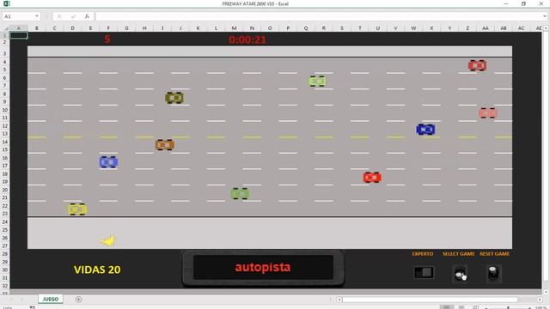Click the 100% zoom level
The image size is (550, 309).
(x=541, y=307)
